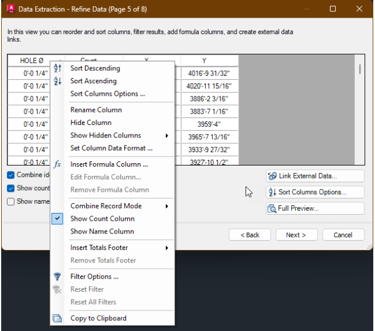Expand the Insert Totals Footer submenu arrow
Screen dimensions: 375x331
coord(167,248)
